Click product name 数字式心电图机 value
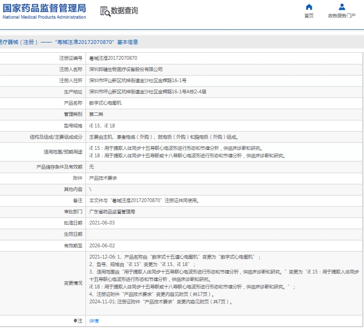364x329 pixels. coord(105,103)
